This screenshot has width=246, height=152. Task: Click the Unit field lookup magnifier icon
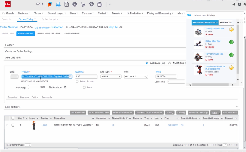pyautogui.click(x=146, y=77)
